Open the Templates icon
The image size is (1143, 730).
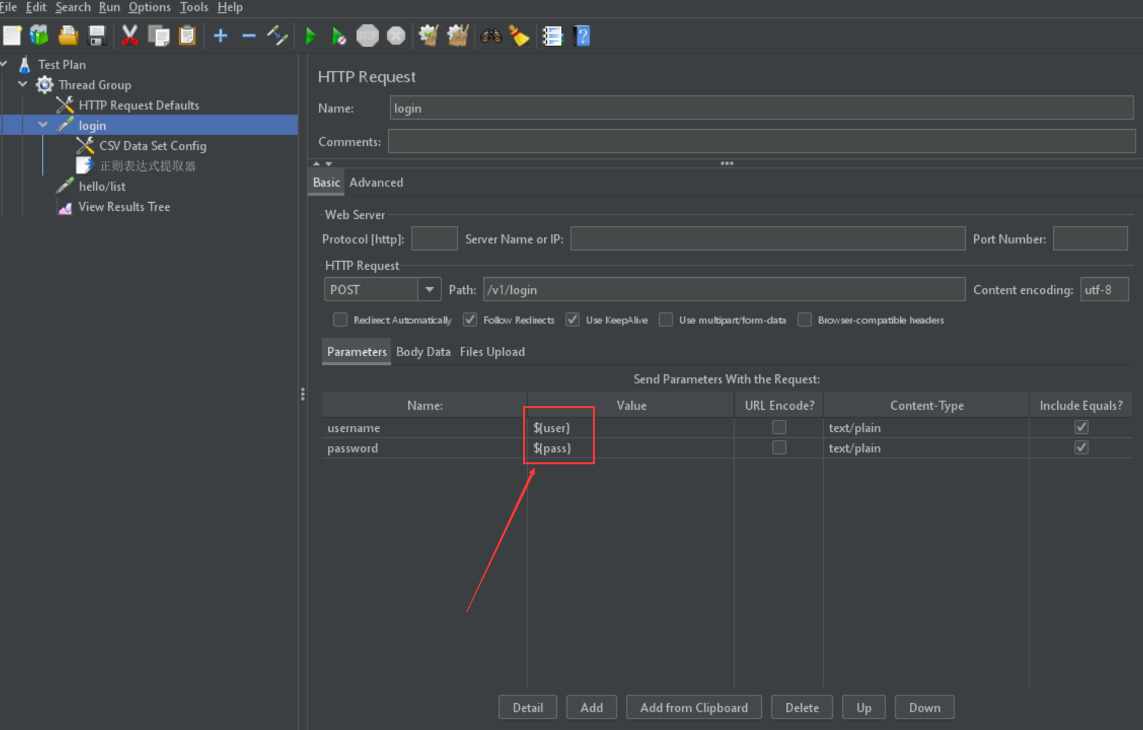pyautogui.click(x=39, y=35)
